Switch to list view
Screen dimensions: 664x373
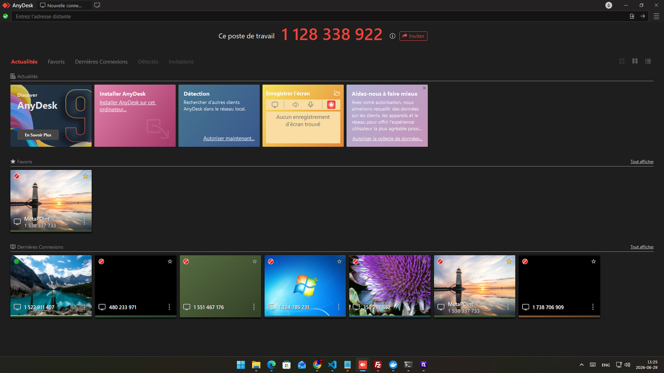(x=648, y=61)
